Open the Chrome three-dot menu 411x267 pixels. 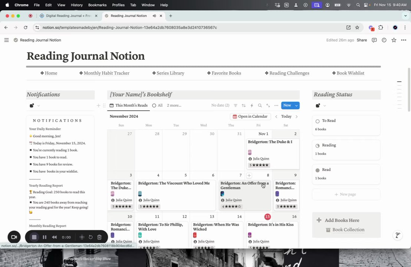click(405, 27)
